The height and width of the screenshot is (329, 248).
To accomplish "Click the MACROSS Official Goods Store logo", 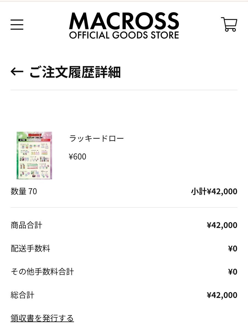I will [x=124, y=25].
